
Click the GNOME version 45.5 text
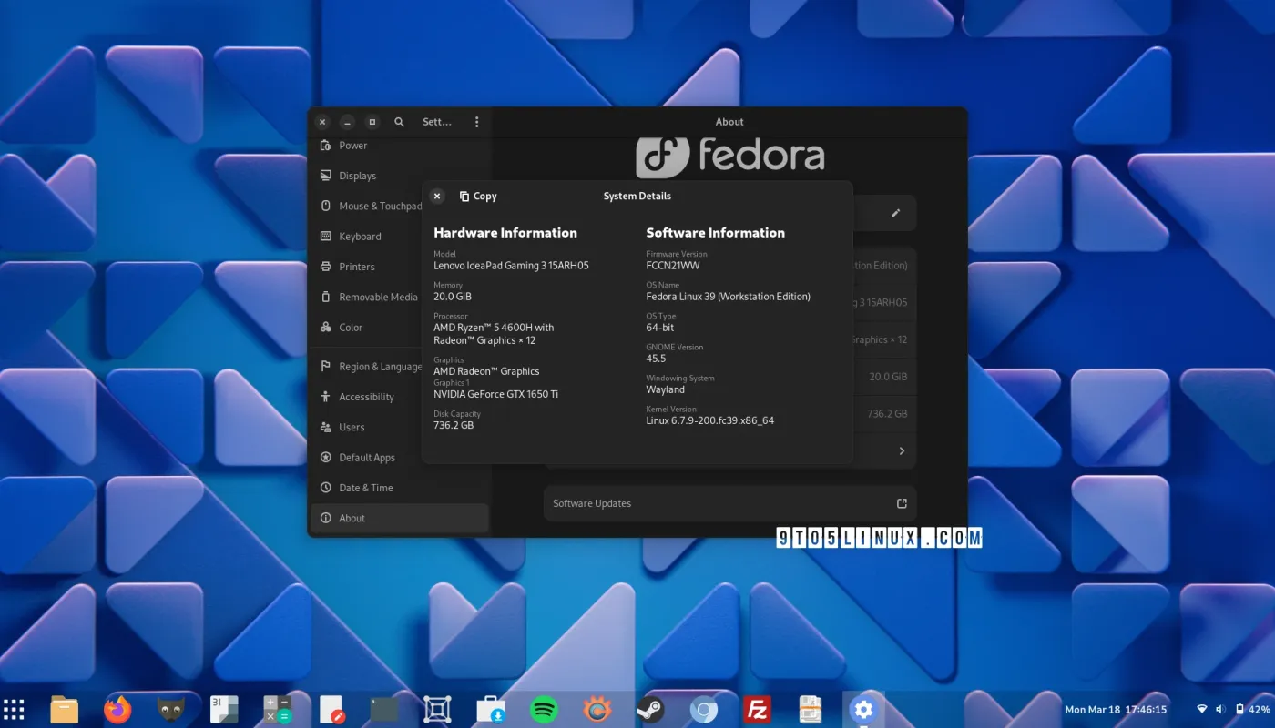(656, 359)
